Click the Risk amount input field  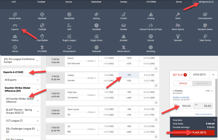click(x=182, y=107)
